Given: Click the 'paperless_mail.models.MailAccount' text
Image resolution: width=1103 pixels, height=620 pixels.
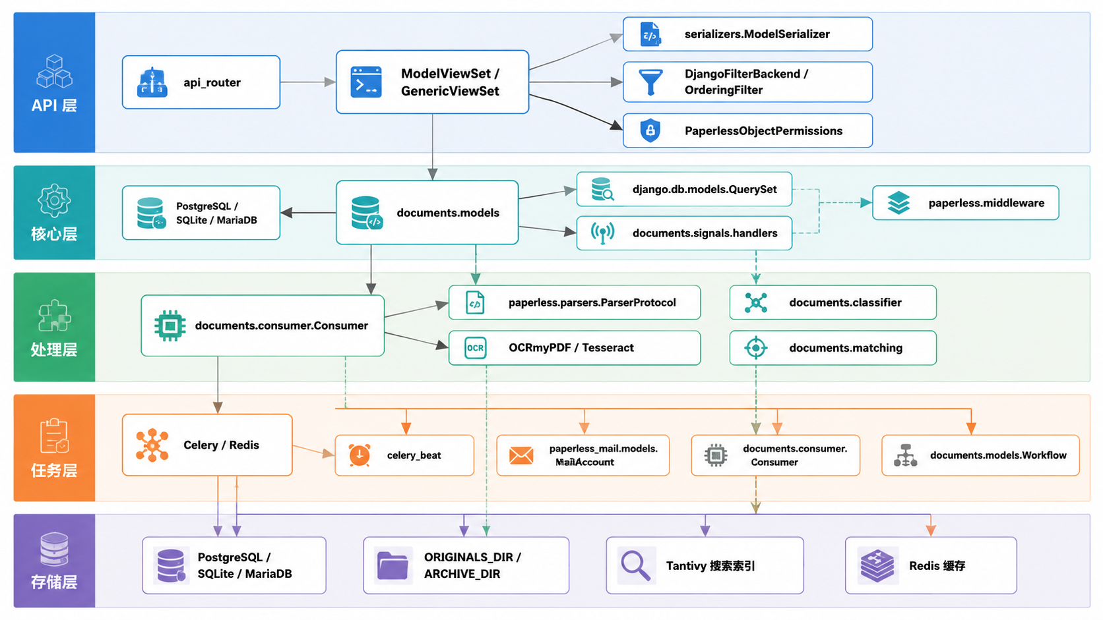Looking at the screenshot, I should pyautogui.click(x=604, y=455).
